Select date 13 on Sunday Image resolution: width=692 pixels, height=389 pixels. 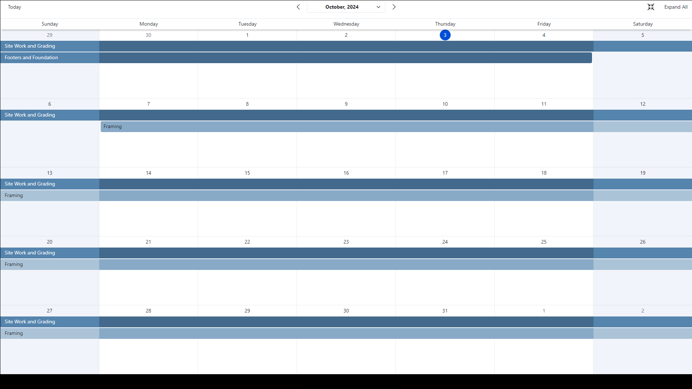pos(49,173)
